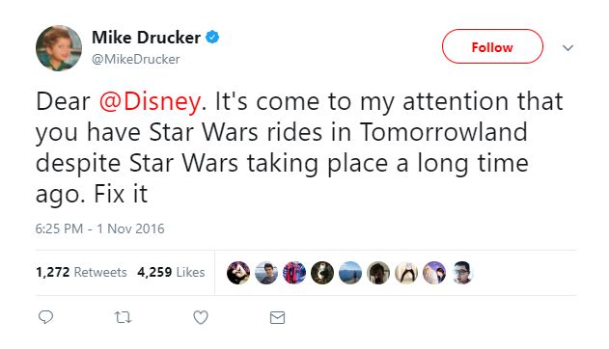This screenshot has width=609, height=349.
Task: Click the reply speech bubble icon
Action: (45, 317)
